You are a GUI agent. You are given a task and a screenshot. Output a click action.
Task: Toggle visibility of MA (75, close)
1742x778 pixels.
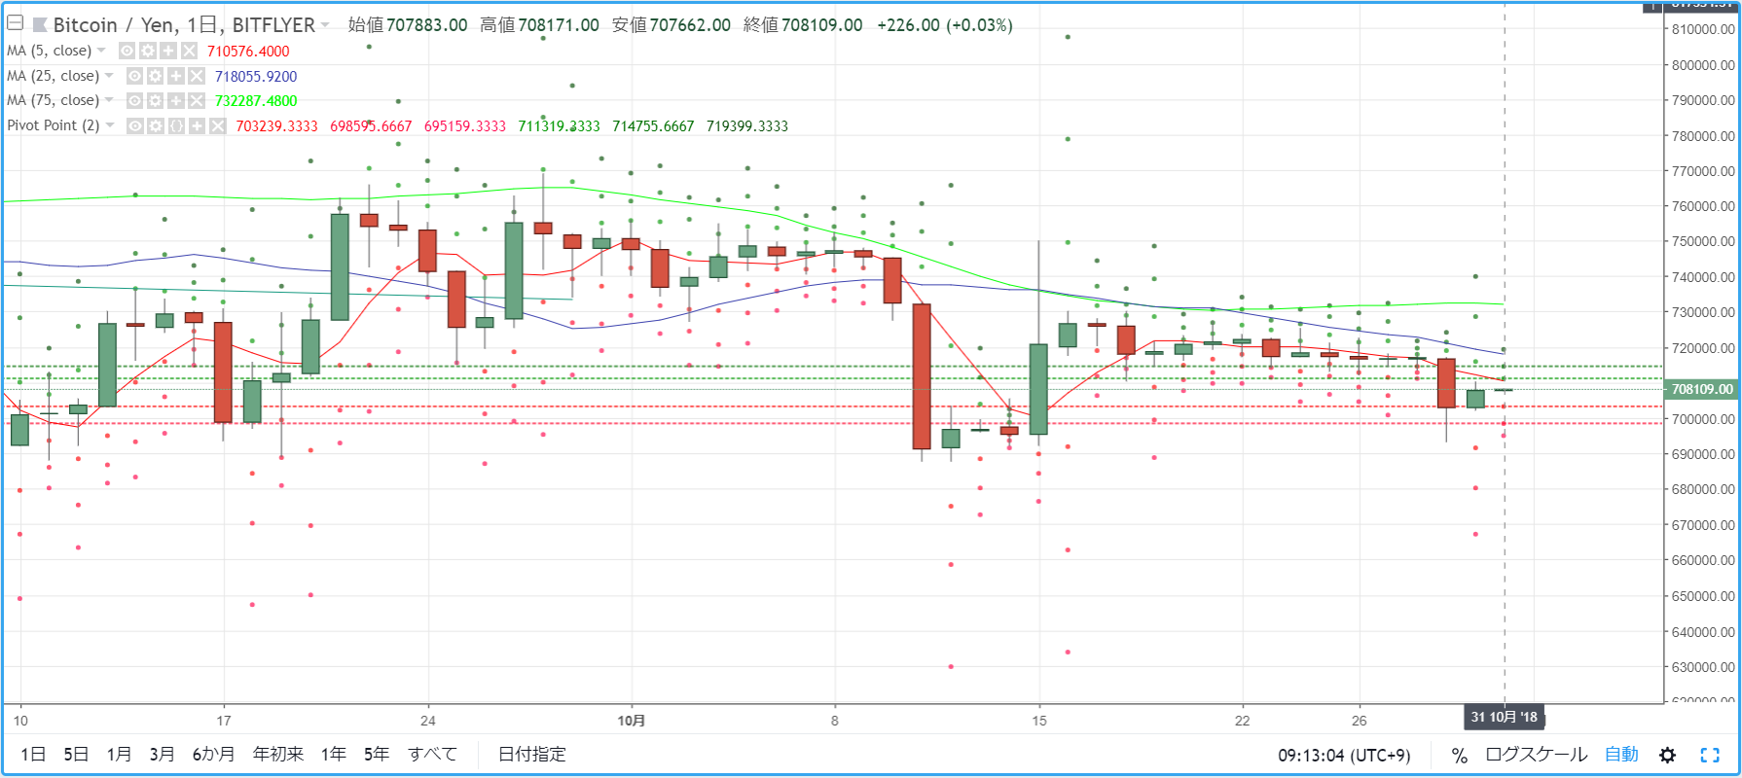click(x=135, y=100)
